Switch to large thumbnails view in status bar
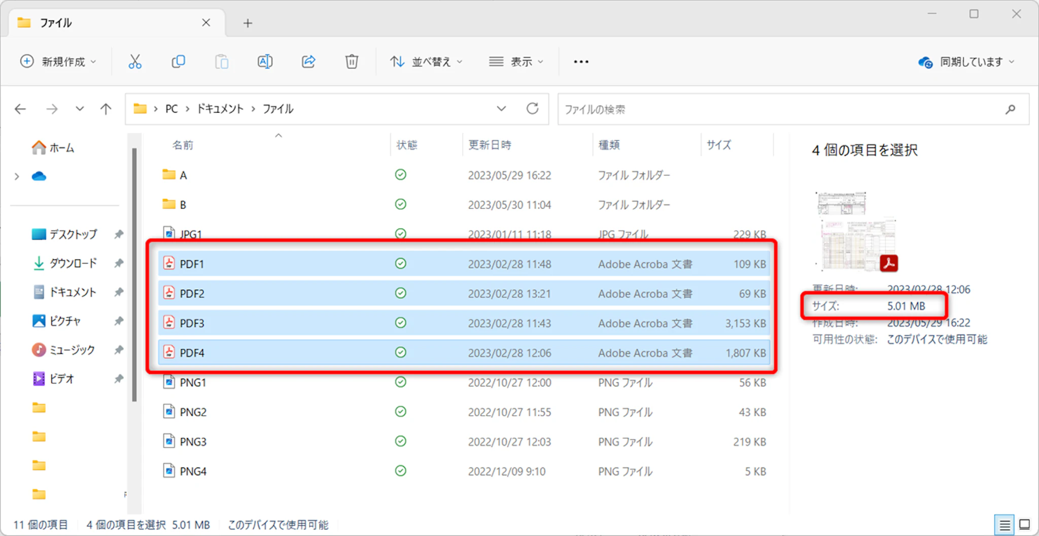This screenshot has width=1039, height=536. pyautogui.click(x=1025, y=525)
